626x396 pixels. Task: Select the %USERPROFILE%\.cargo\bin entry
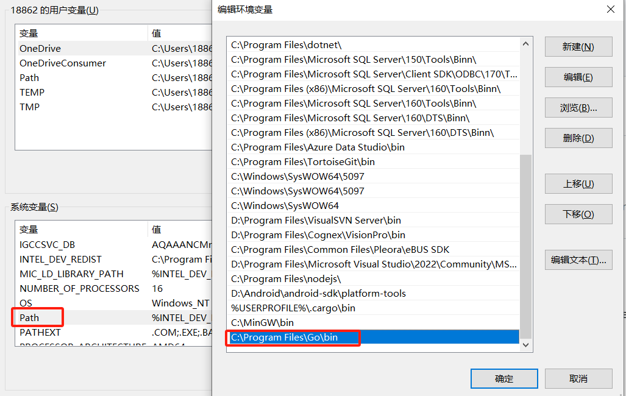coord(293,308)
